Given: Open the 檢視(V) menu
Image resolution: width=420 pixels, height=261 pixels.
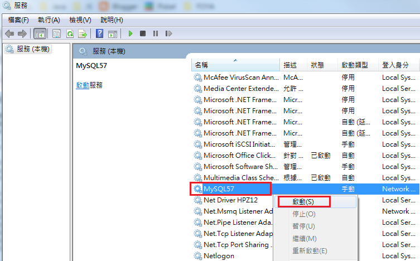Looking at the screenshot, I should click(x=80, y=20).
